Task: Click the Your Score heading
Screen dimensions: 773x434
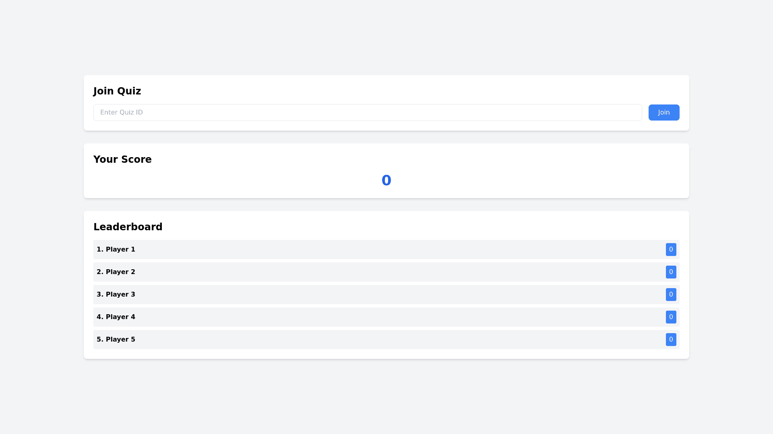Action: coord(122,160)
